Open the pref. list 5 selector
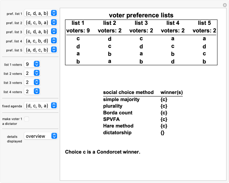Screen dimensions: 229x183 [x=41, y=50]
